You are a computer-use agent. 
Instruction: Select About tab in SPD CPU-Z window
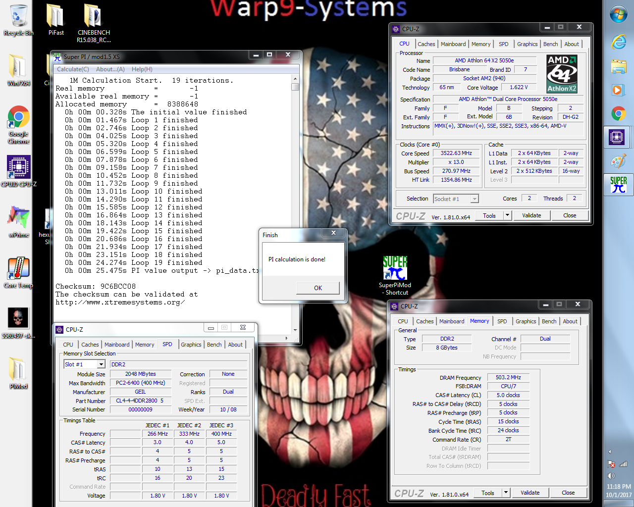coord(235,345)
